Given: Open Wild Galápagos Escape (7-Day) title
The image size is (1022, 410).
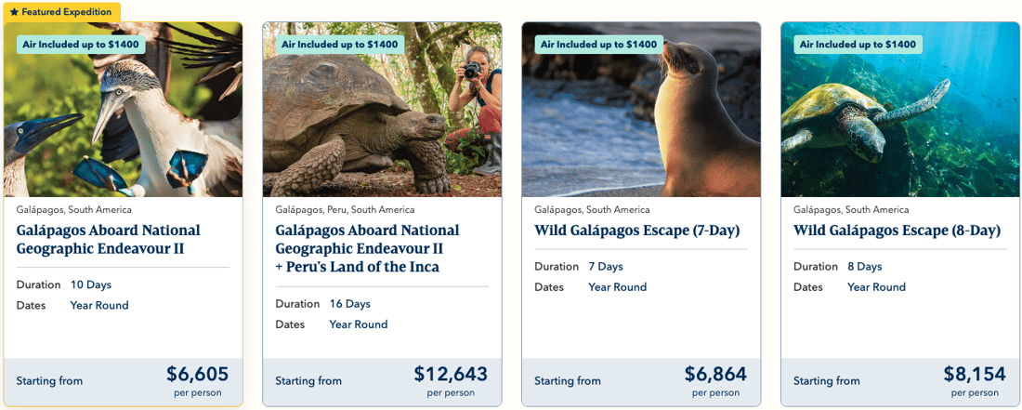Looking at the screenshot, I should 637,231.
